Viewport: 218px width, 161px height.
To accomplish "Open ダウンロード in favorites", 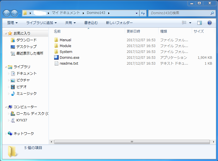I will 27,40.
